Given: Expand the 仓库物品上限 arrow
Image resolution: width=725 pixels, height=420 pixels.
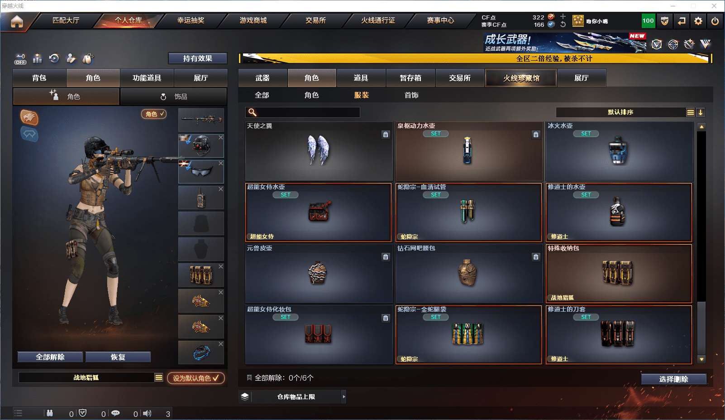Looking at the screenshot, I should (344, 396).
